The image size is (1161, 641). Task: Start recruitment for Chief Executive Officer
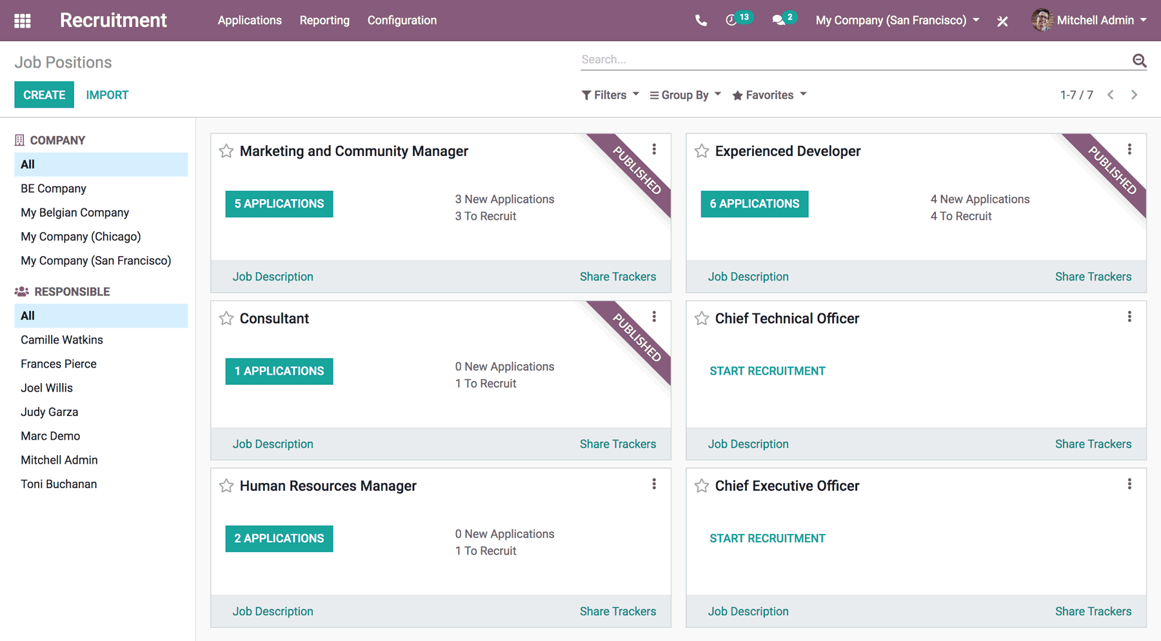[767, 538]
